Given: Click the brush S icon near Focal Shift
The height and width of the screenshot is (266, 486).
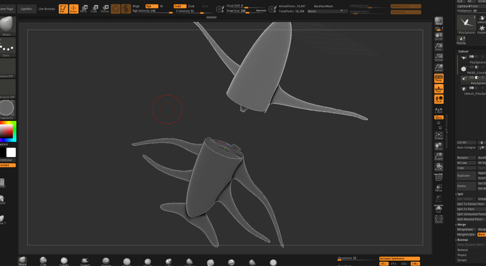Looking at the screenshot, I should [220, 9].
